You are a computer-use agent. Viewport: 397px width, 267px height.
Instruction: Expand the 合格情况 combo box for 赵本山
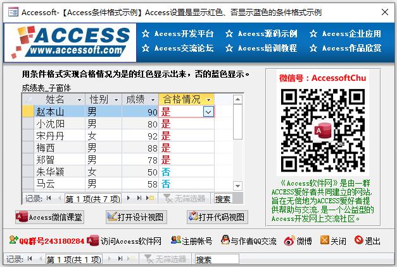(208, 112)
